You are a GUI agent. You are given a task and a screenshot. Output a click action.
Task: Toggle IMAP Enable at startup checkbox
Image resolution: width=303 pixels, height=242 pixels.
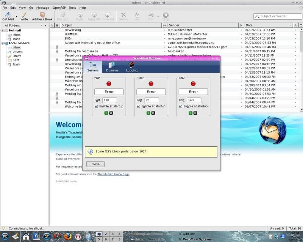tap(181, 106)
